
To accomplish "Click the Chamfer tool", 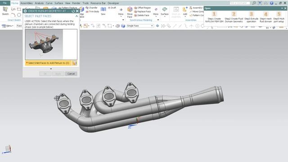I will (x=92, y=8).
